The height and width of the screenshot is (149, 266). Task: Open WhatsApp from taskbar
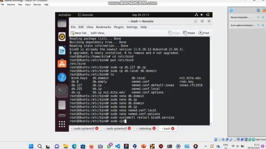109,146
